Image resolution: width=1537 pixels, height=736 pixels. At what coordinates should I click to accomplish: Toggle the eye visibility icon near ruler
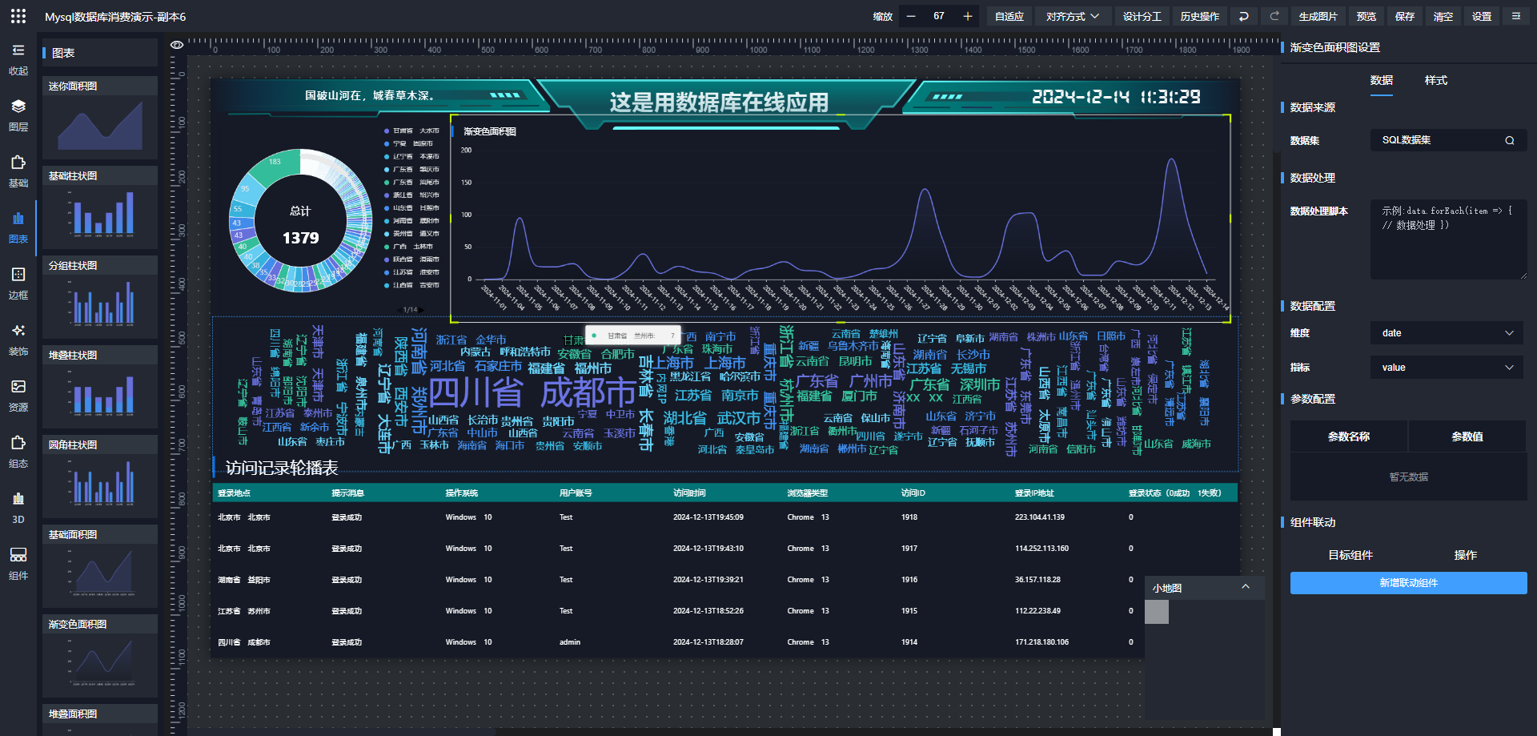[x=177, y=45]
